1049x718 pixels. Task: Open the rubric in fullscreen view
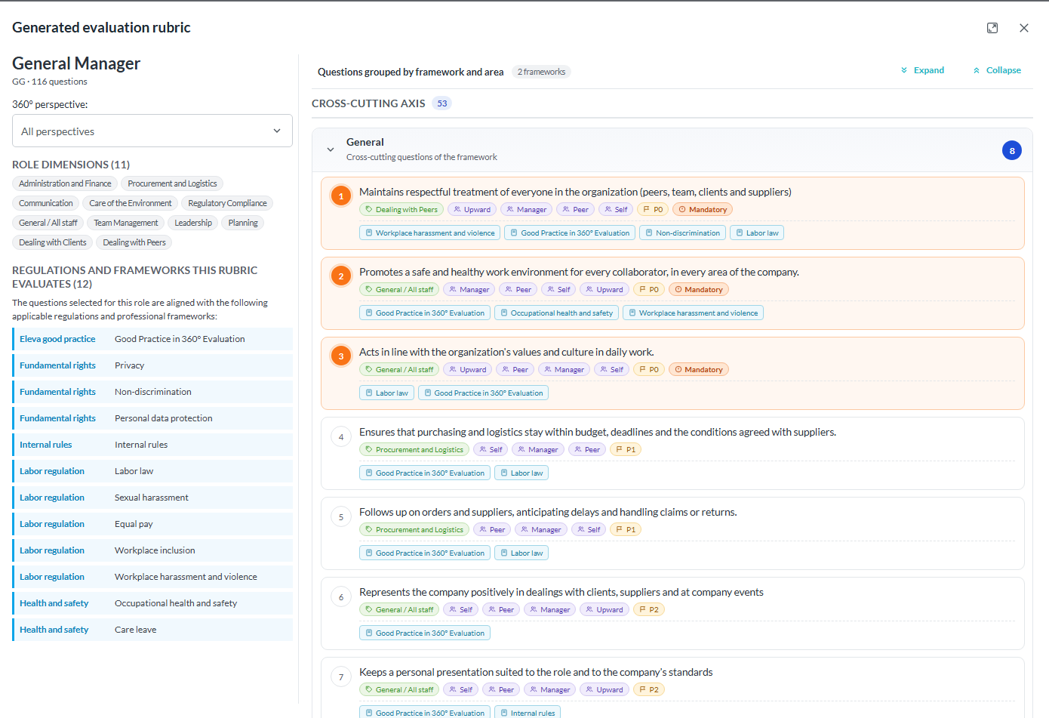992,28
